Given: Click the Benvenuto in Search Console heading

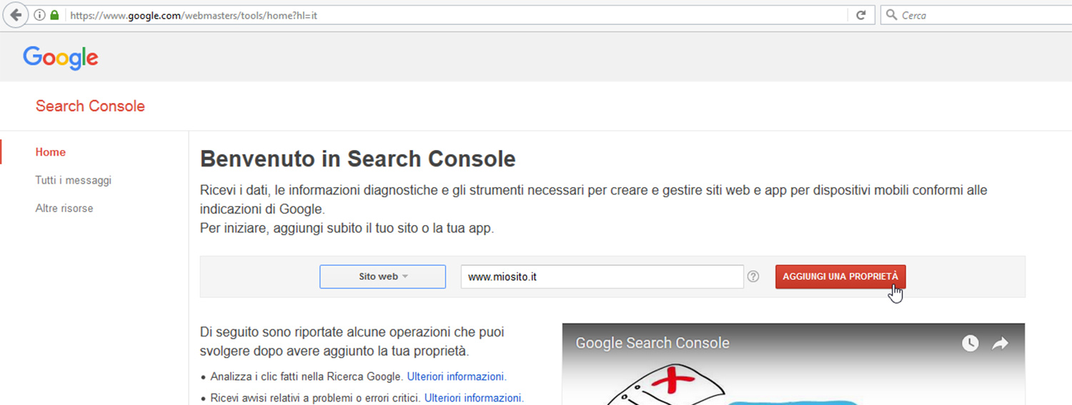Looking at the screenshot, I should tap(358, 159).
